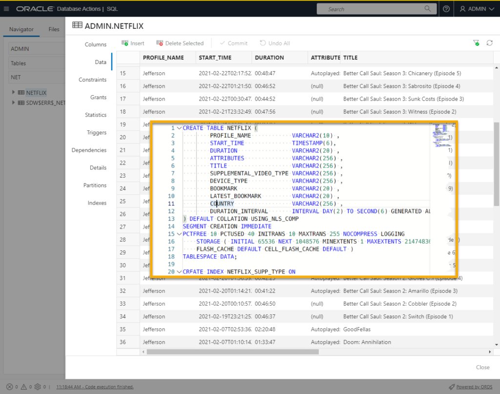
Task: Open the Details section
Action: point(98,167)
